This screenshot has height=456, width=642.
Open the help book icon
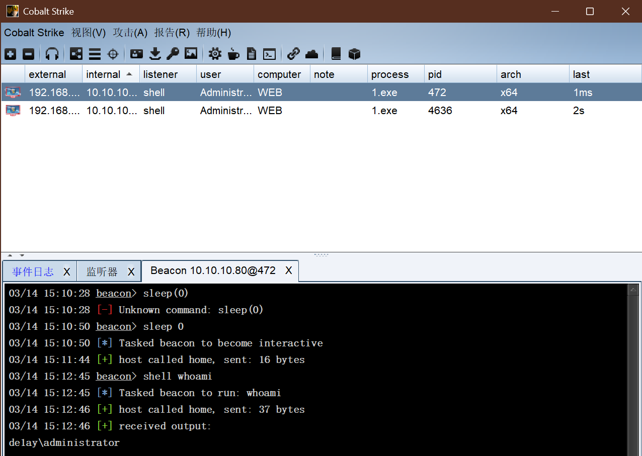coord(336,54)
